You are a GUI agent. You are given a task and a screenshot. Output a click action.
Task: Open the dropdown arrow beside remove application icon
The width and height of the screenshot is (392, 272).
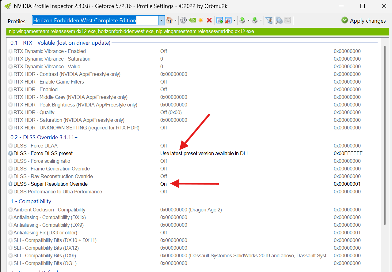pyautogui.click(x=234, y=21)
